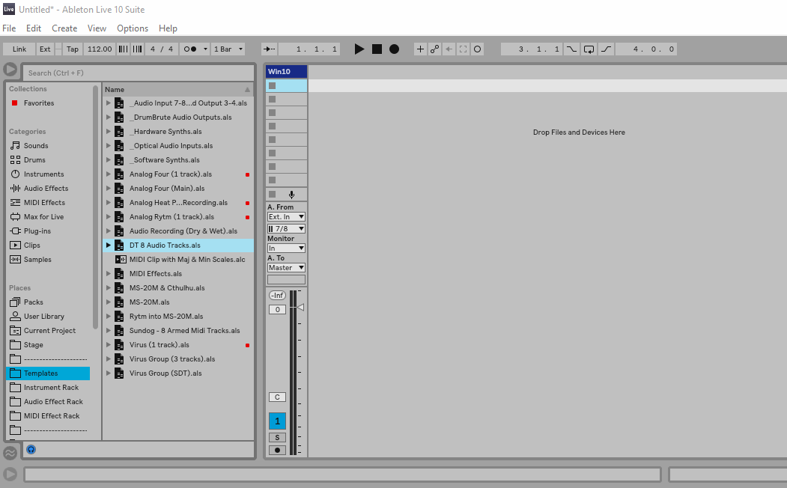Click the MIDI overdub plus icon
This screenshot has width=787, height=488.
coord(420,49)
